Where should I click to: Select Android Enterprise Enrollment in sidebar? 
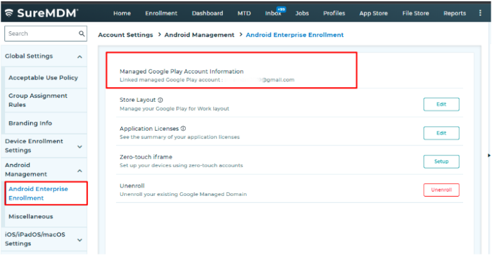click(46, 193)
